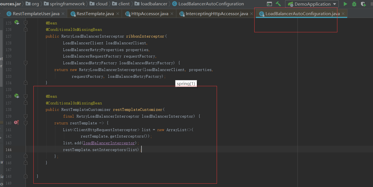Toggle the fold marker on line 126

[x=26, y=29]
